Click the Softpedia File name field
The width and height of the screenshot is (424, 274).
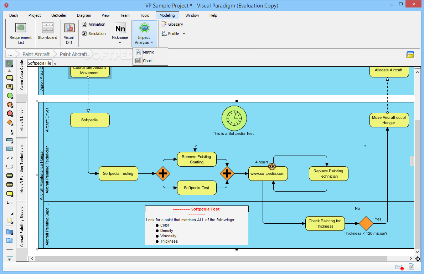[40, 63]
